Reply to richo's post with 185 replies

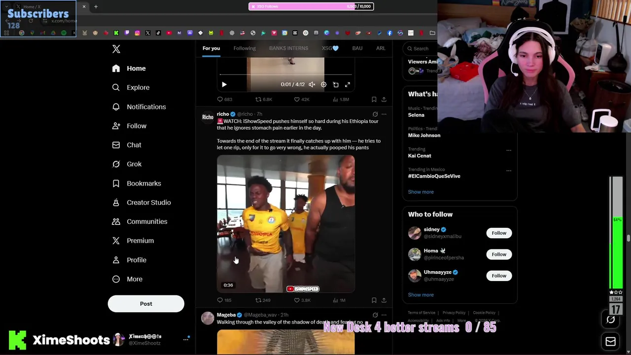click(224, 300)
